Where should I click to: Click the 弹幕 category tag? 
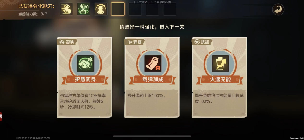tap(134, 42)
